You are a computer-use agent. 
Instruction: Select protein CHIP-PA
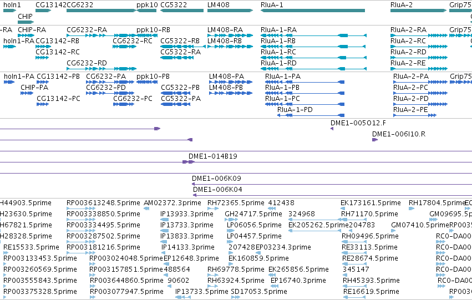click(x=27, y=93)
